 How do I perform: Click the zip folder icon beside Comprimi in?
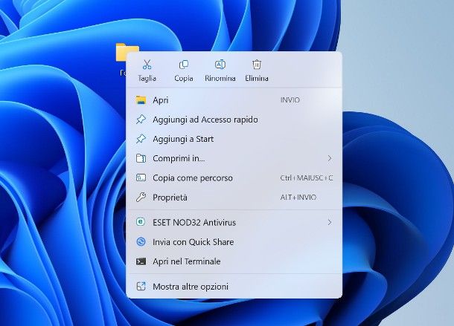click(x=141, y=158)
